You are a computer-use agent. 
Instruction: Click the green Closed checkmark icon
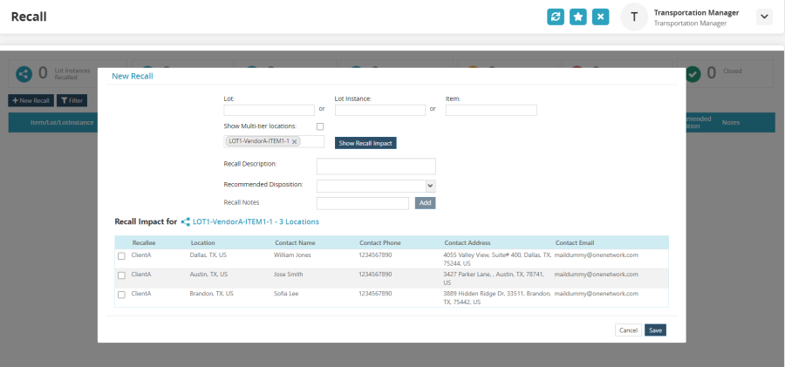[693, 75]
